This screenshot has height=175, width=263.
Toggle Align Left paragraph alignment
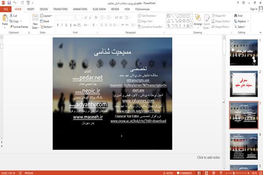click(x=102, y=25)
